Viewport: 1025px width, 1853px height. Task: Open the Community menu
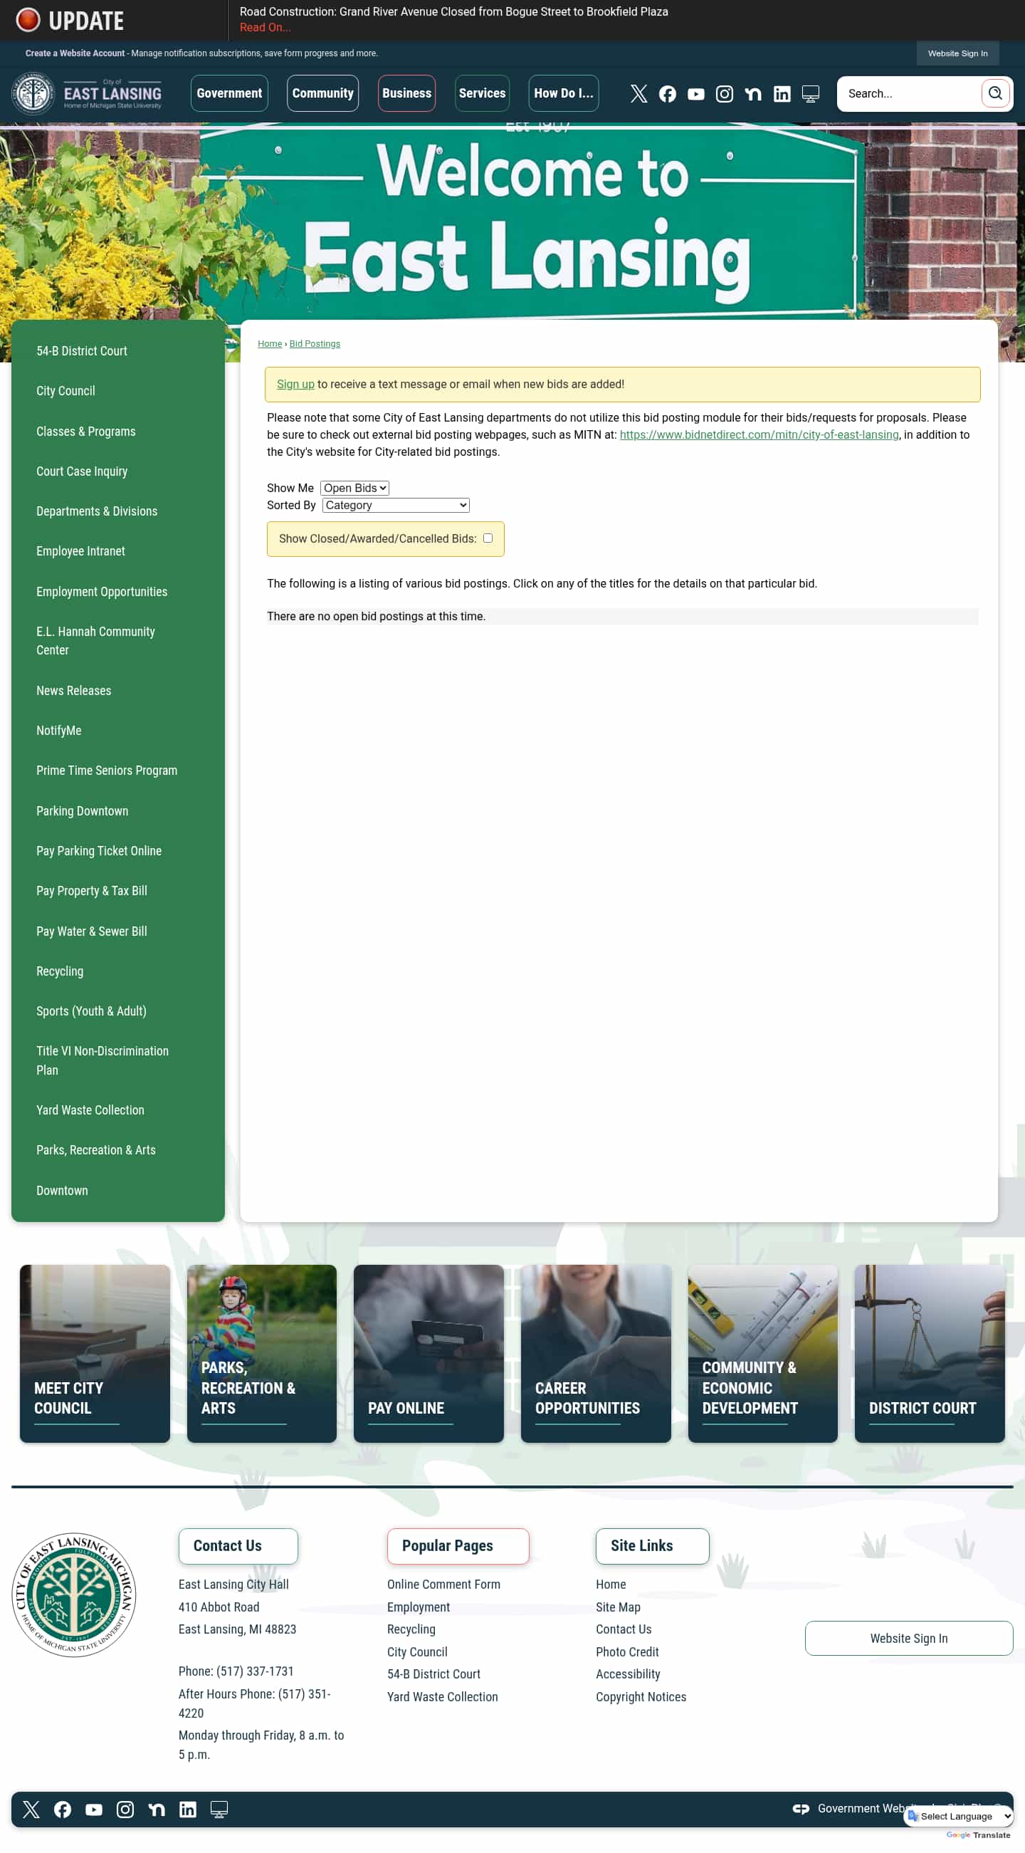coord(322,93)
